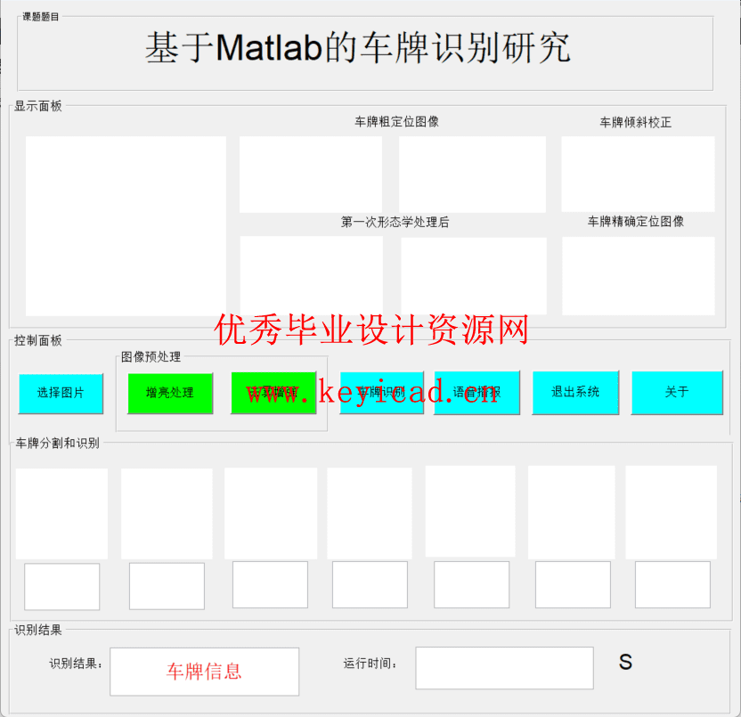The height and width of the screenshot is (717, 741).
Task: Click the second segmented character image box
Action: (x=167, y=514)
